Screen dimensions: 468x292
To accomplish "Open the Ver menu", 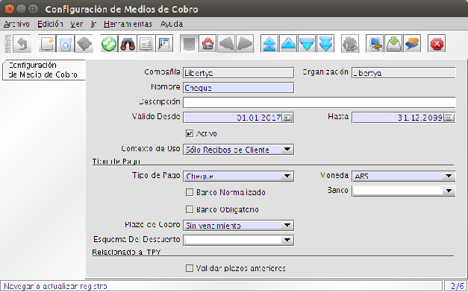I will [x=77, y=24].
